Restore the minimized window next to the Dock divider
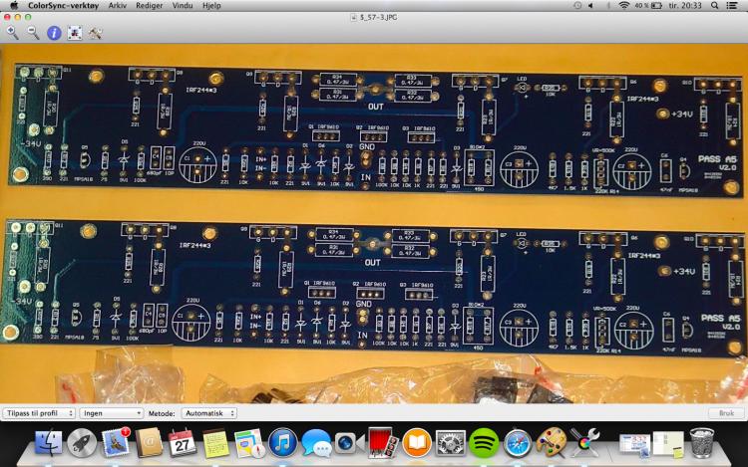 click(635, 445)
